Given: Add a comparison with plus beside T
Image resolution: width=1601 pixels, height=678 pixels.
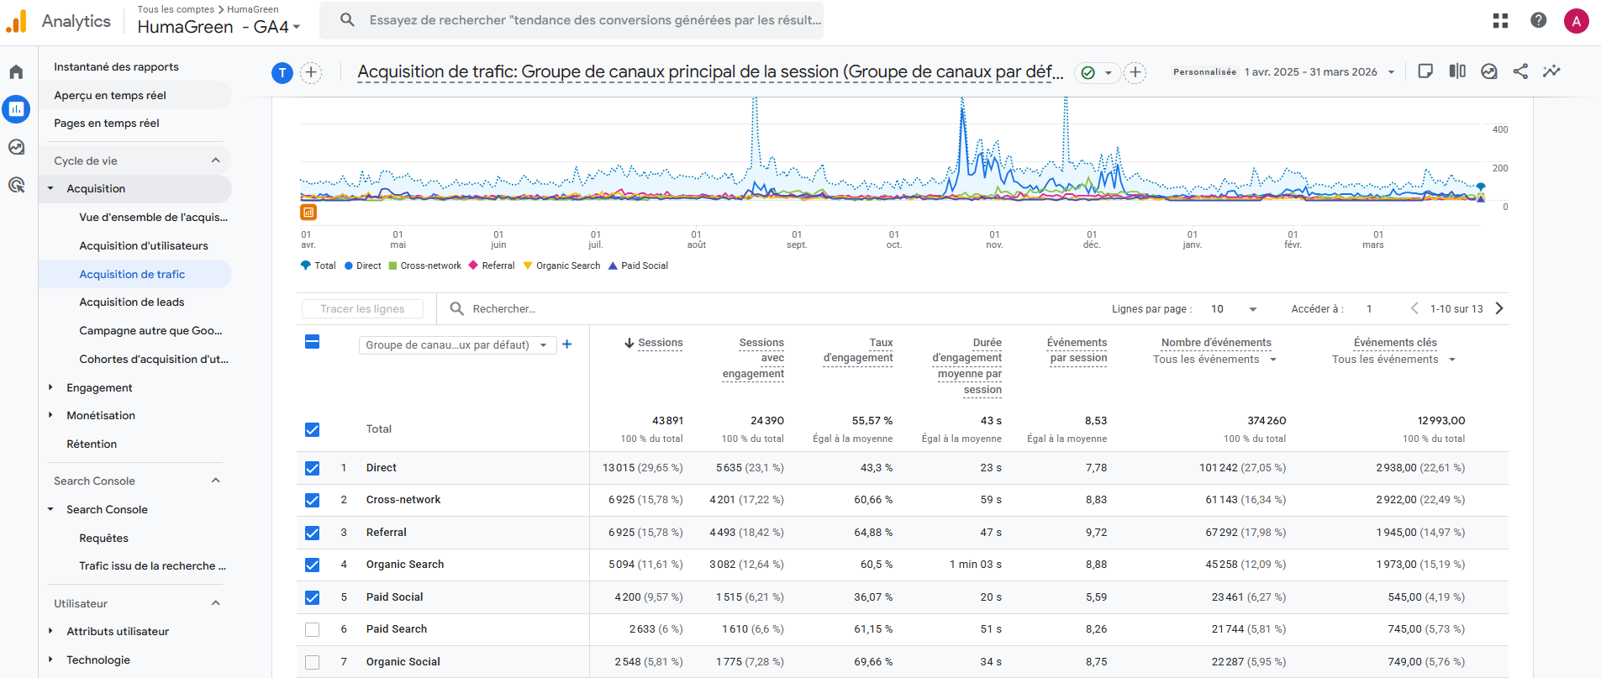Looking at the screenshot, I should tap(311, 73).
